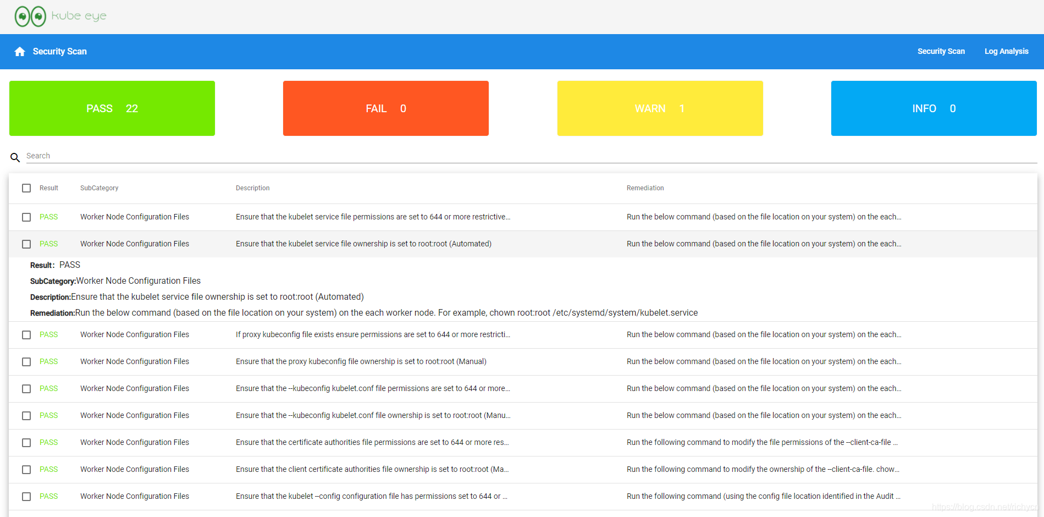Expand the kubelet.conf file permissions row
Screen dimensions: 1044x517
[x=523, y=389]
